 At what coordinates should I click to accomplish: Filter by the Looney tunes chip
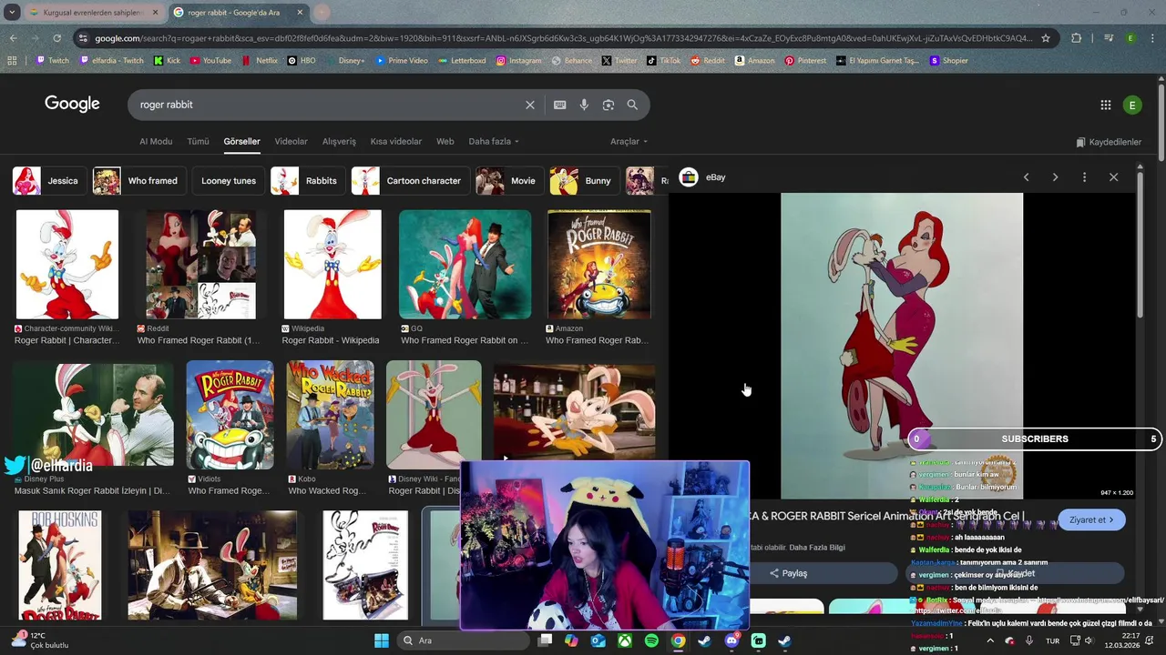229,181
